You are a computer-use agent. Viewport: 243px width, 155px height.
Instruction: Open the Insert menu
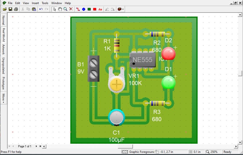pos(35,3)
